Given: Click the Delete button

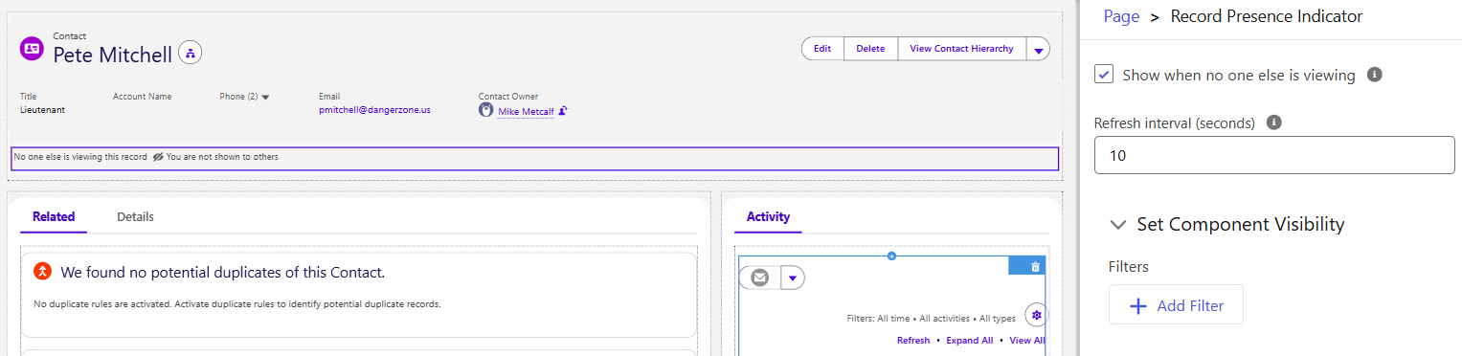Looking at the screenshot, I should tap(870, 49).
